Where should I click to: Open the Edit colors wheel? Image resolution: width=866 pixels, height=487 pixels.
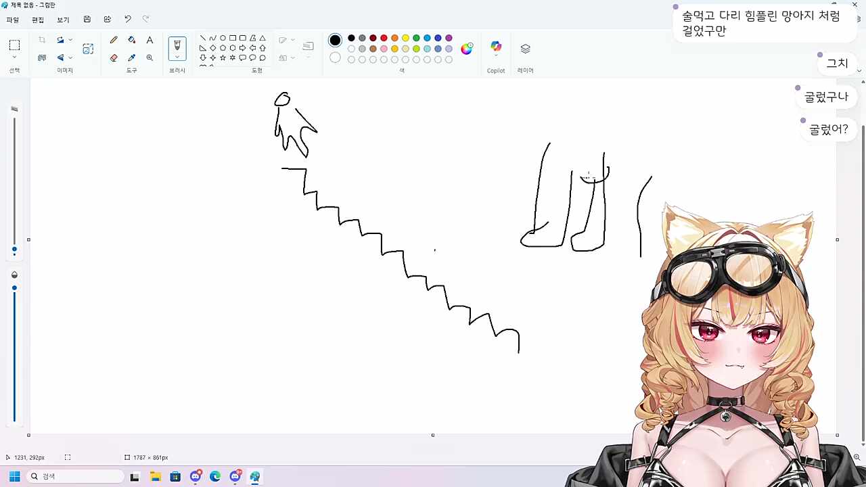(467, 49)
